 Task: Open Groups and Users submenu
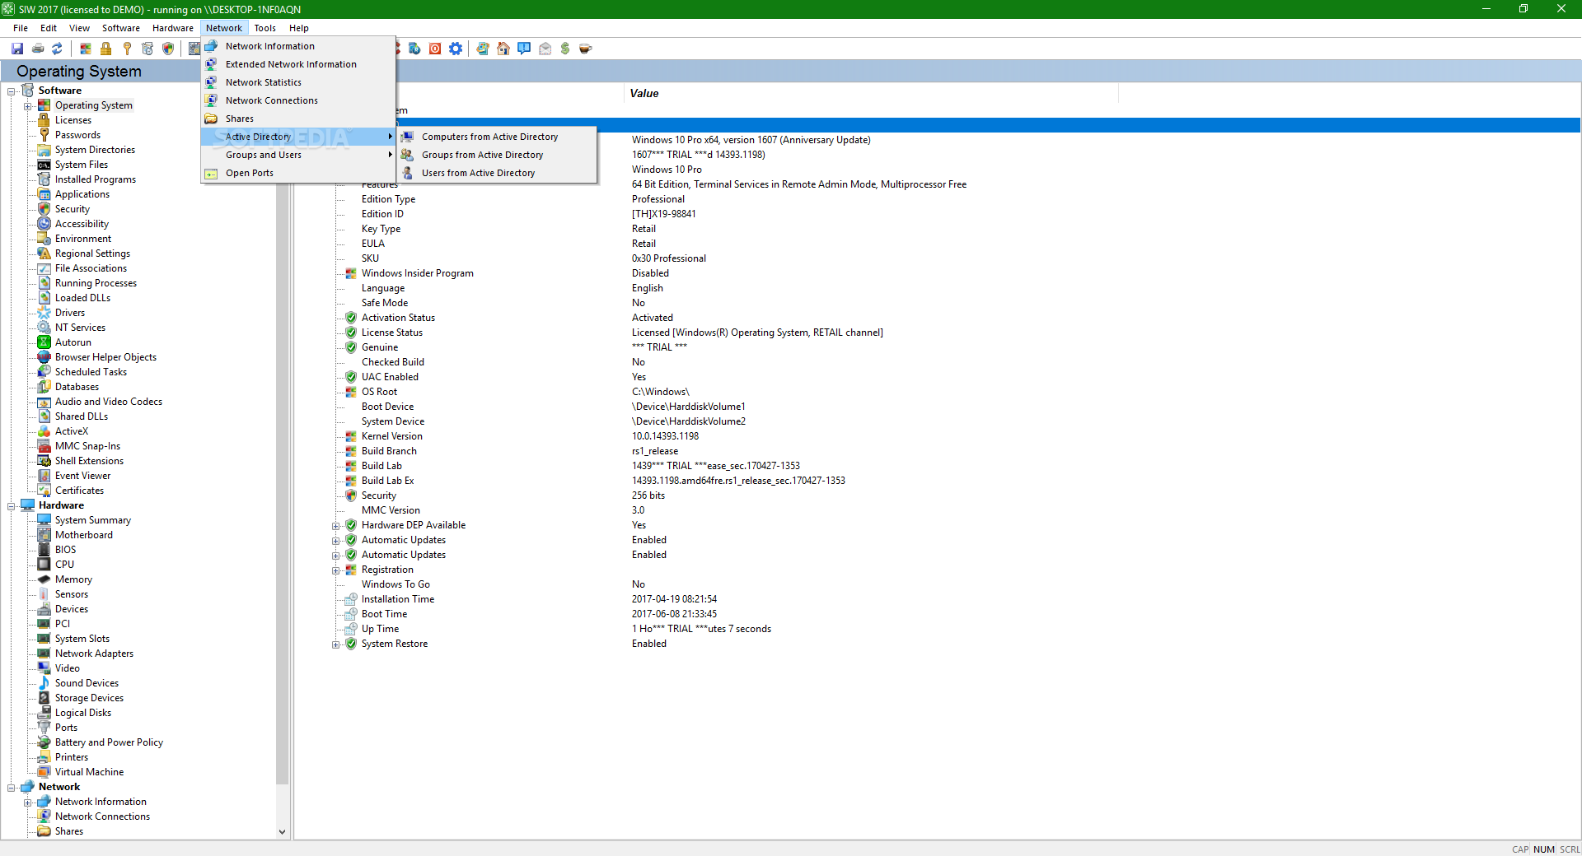[x=298, y=155]
